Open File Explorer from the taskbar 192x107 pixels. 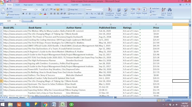tap(10, 104)
